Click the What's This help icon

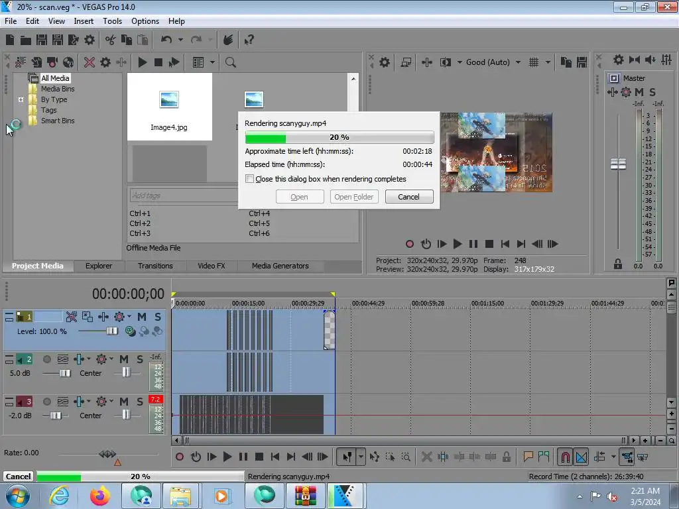249,40
